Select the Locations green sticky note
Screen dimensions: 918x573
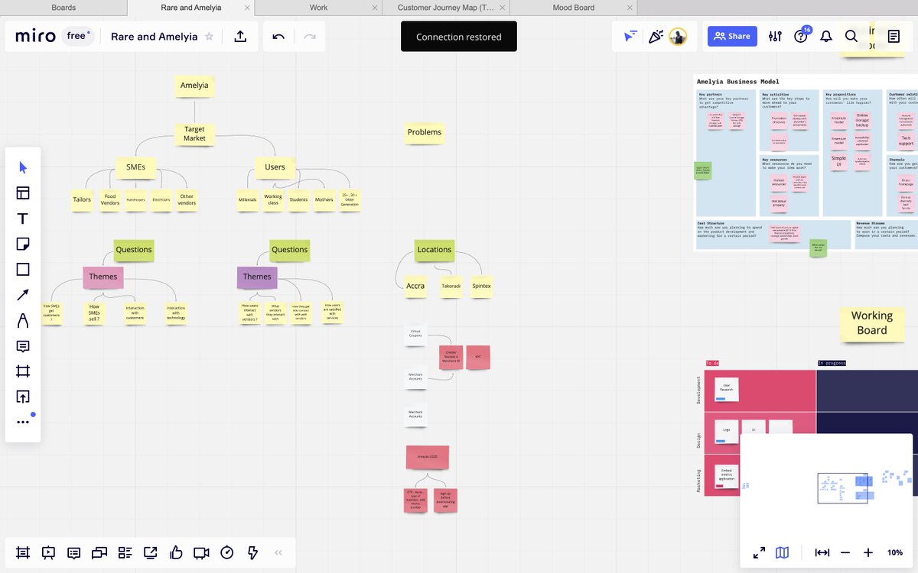435,250
